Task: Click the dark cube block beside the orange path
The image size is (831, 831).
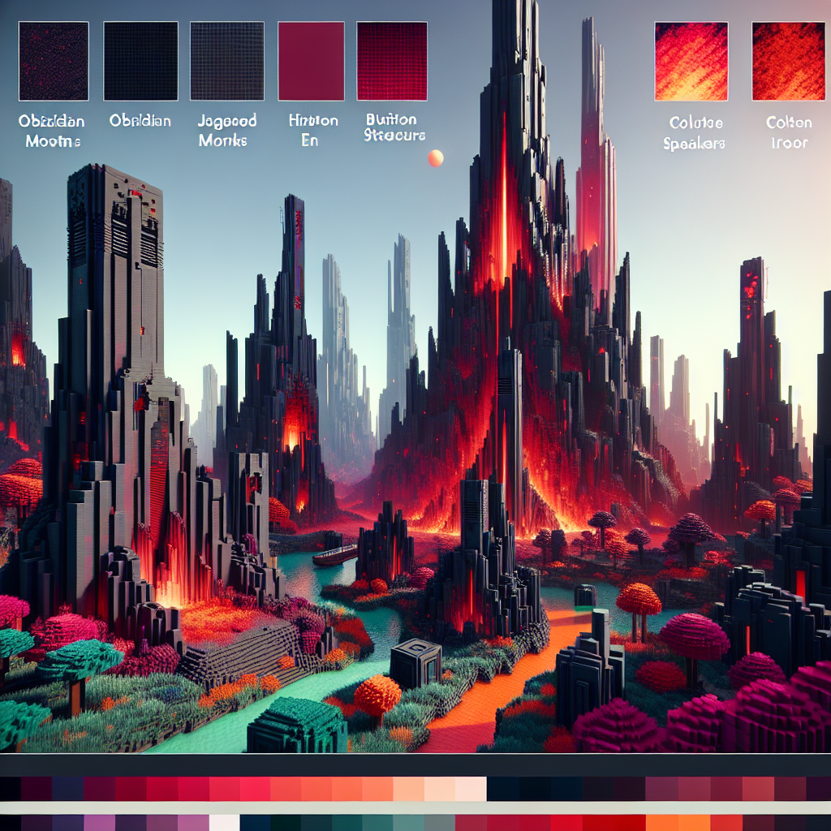Action: (x=415, y=662)
